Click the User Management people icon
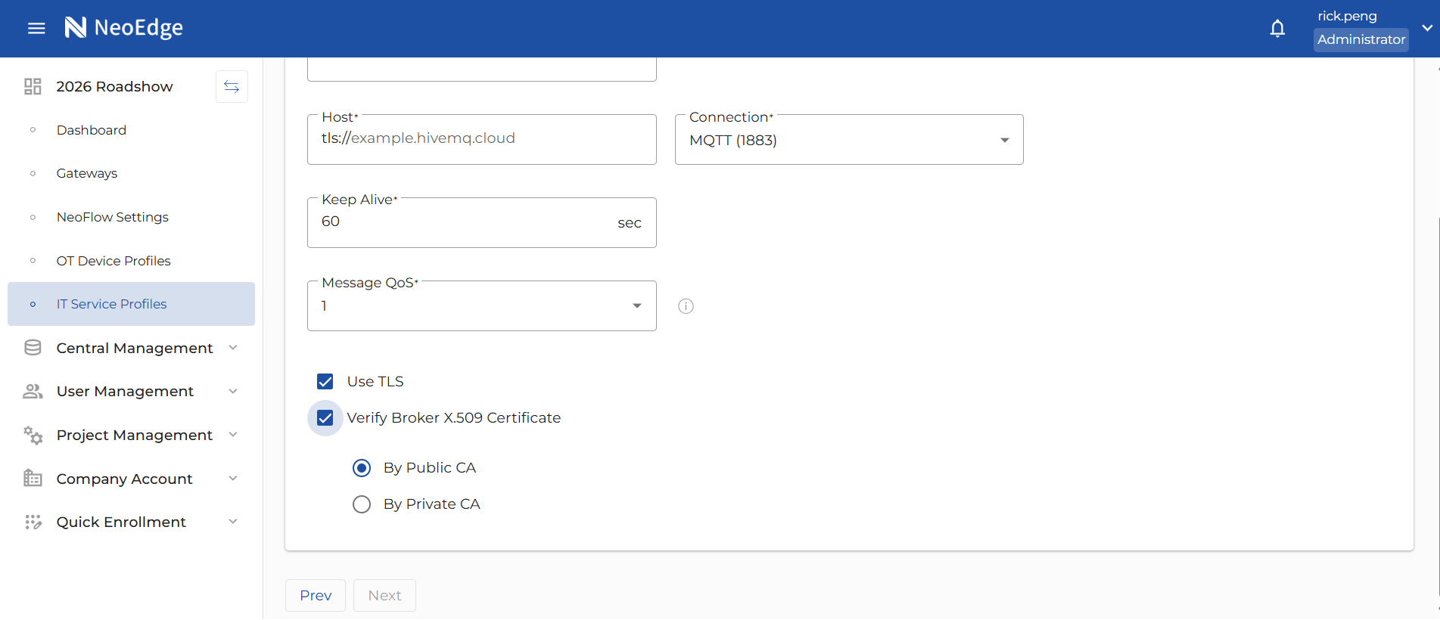 (x=33, y=392)
